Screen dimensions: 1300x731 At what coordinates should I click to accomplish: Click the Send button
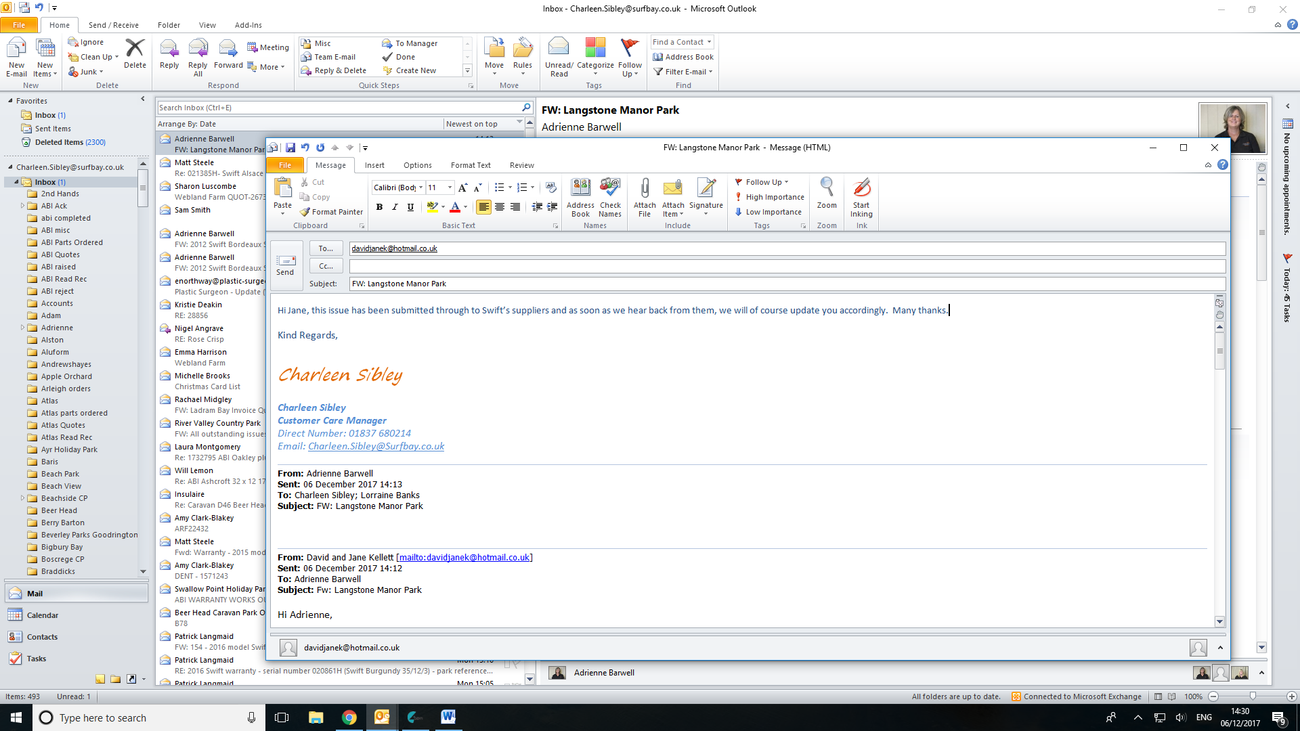pyautogui.click(x=285, y=264)
